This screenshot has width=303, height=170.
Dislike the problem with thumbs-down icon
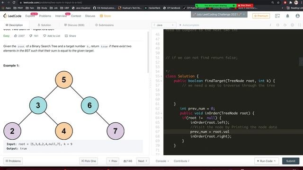point(31,36)
